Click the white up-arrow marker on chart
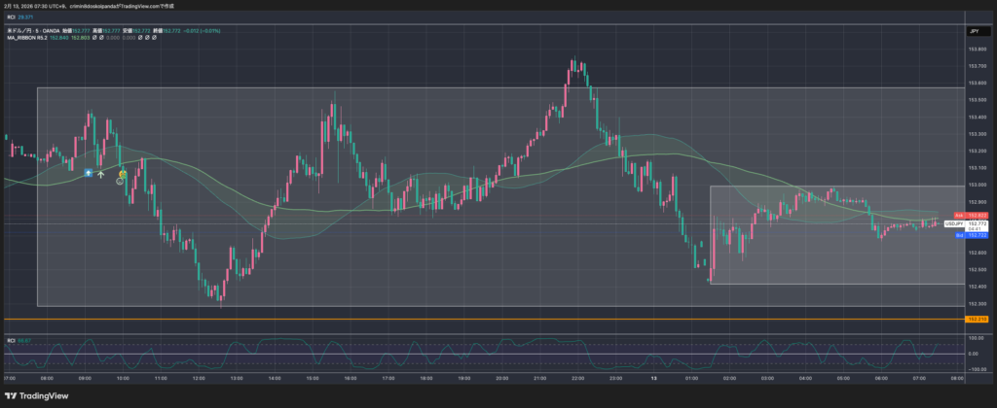This screenshot has height=408, width=997. tap(101, 173)
